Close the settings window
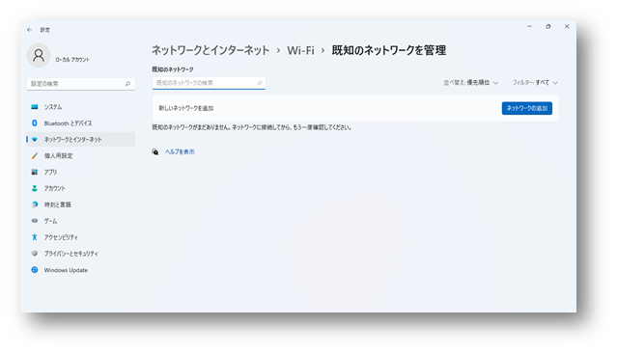Viewport: 617px width, 353px height. (567, 26)
